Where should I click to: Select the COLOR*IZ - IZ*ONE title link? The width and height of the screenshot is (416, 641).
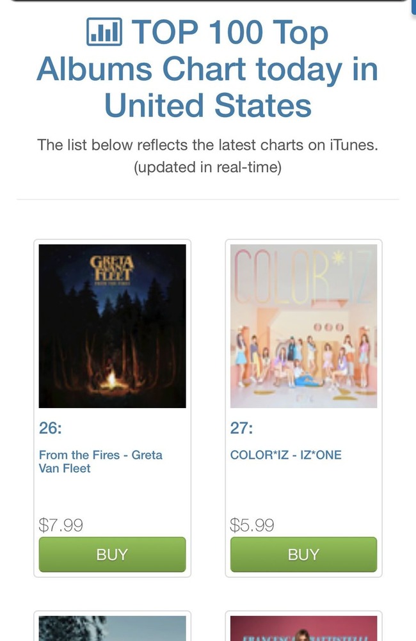pyautogui.click(x=286, y=455)
